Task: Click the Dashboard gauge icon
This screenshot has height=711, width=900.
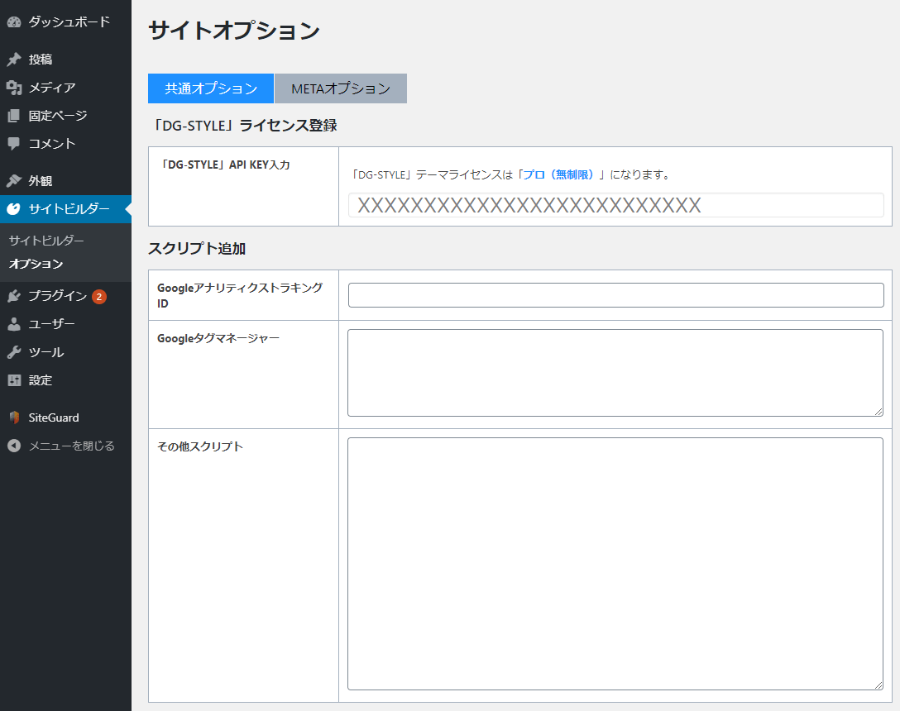Action: pos(14,21)
